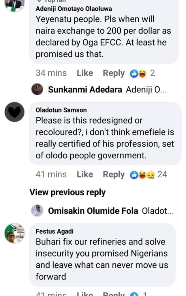This screenshot has width=186, height=296.
Task: Reply to Oladotun Samson's comment
Action: [114, 174]
